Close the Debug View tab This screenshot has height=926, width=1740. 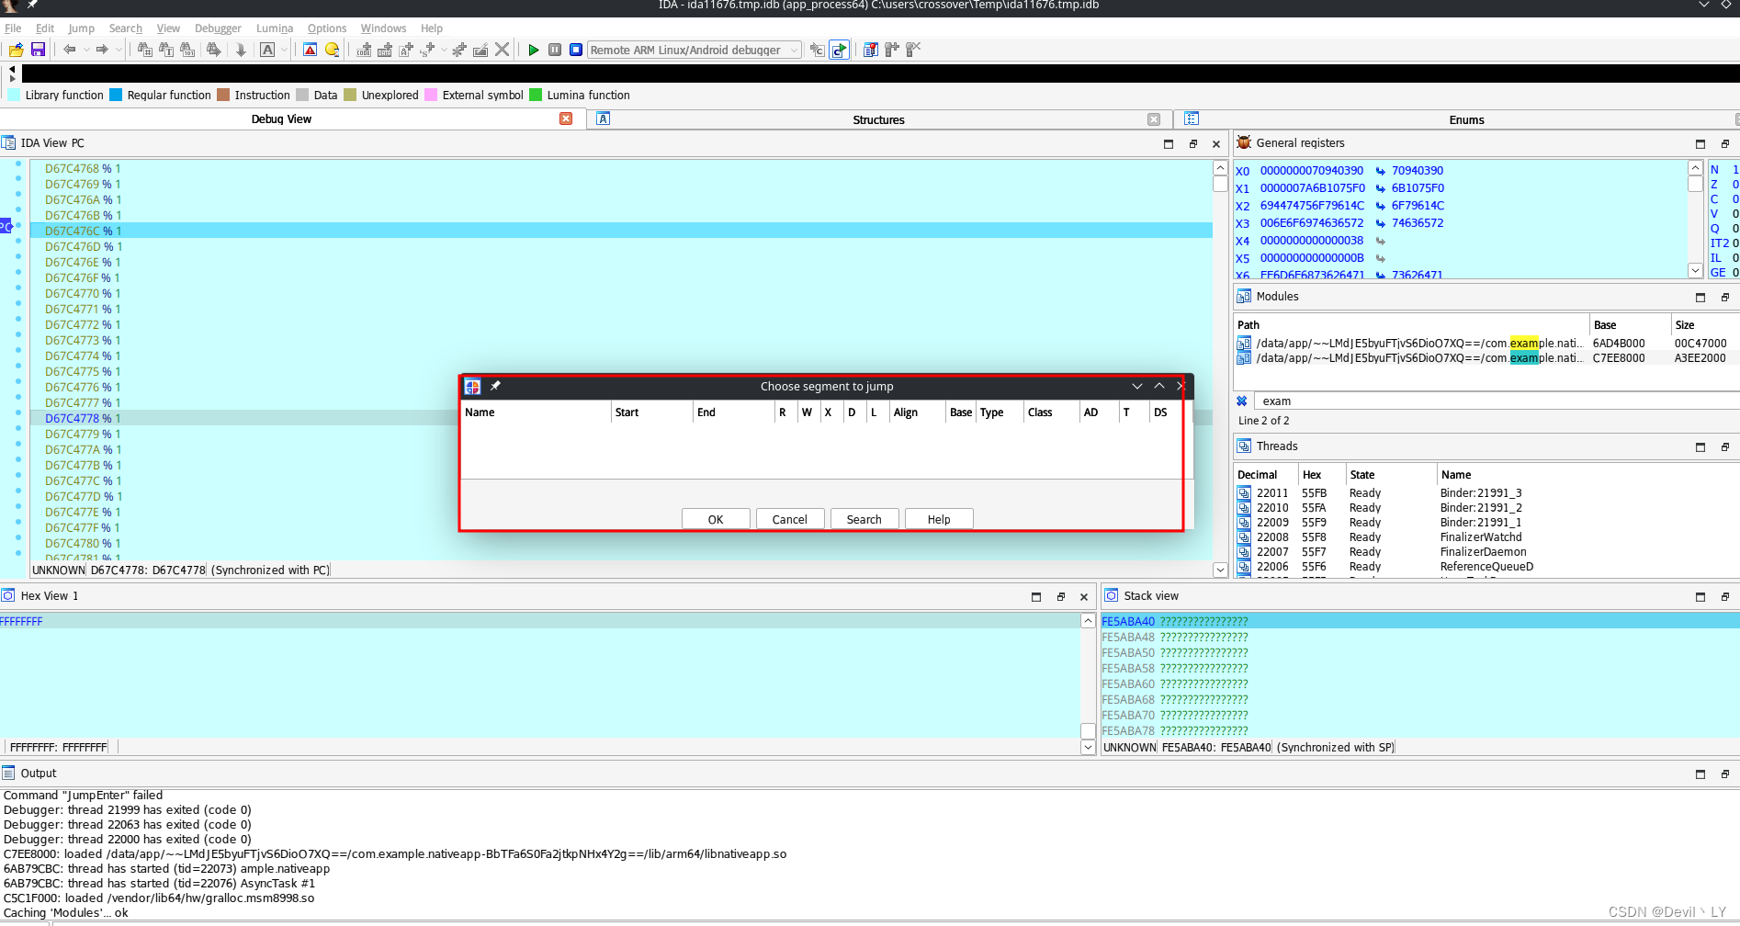pyautogui.click(x=566, y=119)
